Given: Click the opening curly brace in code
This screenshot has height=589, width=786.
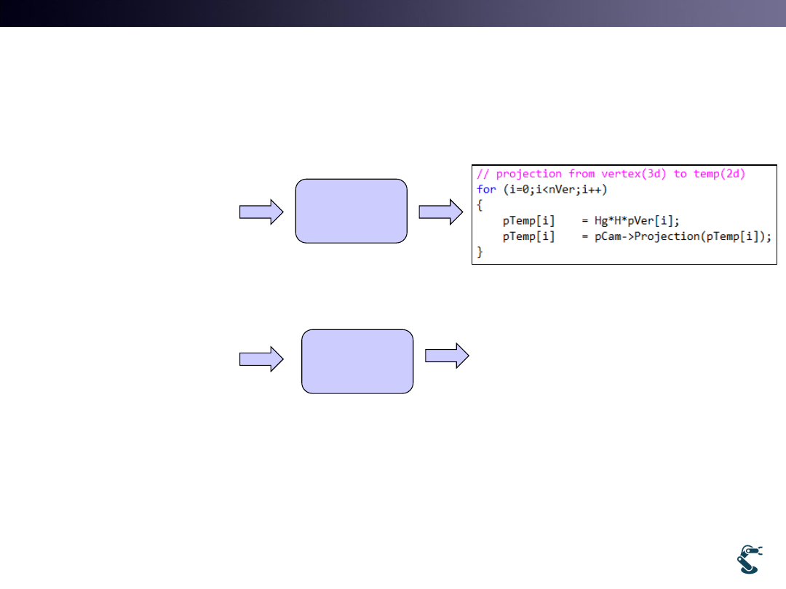Looking at the screenshot, I should (480, 205).
